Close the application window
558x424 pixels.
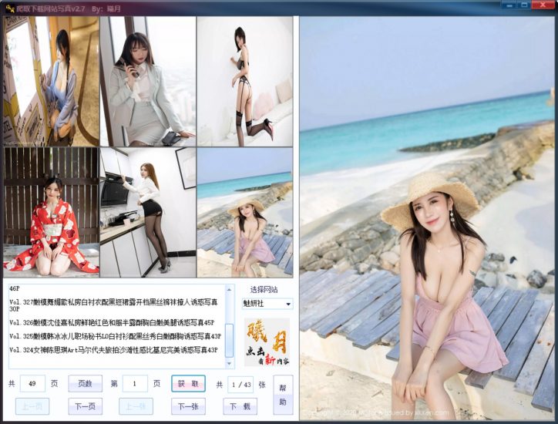click(543, 5)
